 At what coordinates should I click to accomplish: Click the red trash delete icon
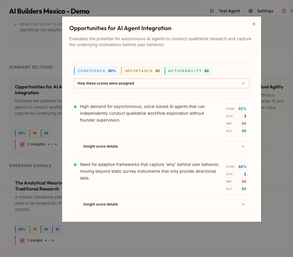click(284, 11)
